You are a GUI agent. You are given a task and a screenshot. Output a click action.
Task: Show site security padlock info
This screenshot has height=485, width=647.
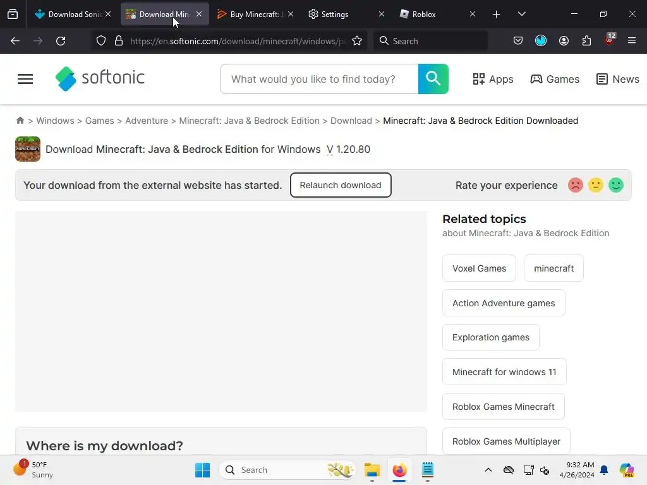click(119, 41)
